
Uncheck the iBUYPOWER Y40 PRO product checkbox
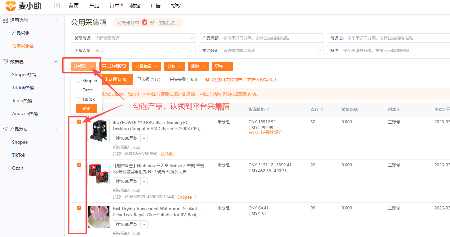[x=79, y=122]
